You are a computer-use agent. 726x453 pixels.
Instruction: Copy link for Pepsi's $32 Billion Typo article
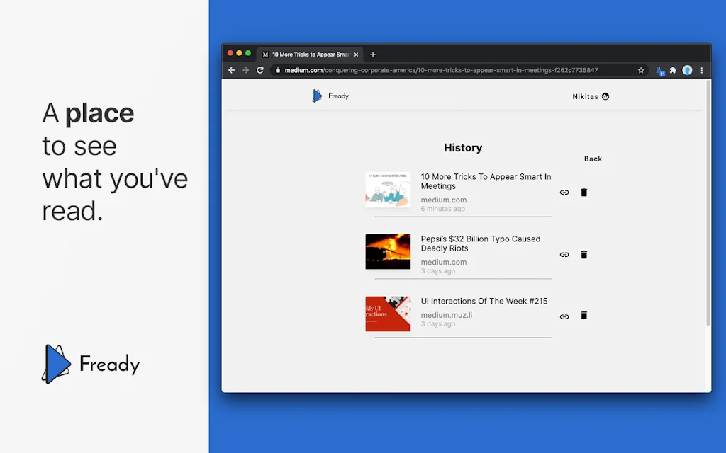(564, 255)
